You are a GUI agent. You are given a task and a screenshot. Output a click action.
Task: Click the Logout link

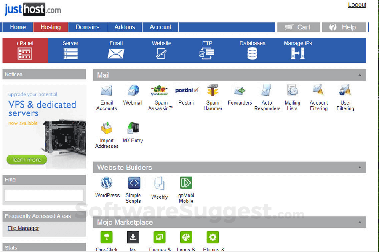[x=357, y=5]
